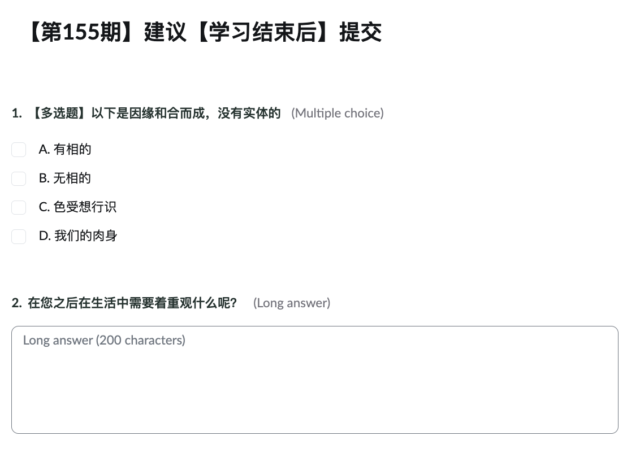The image size is (640, 453).
Task: Click the option text B. 无相的
Action: pyautogui.click(x=65, y=178)
